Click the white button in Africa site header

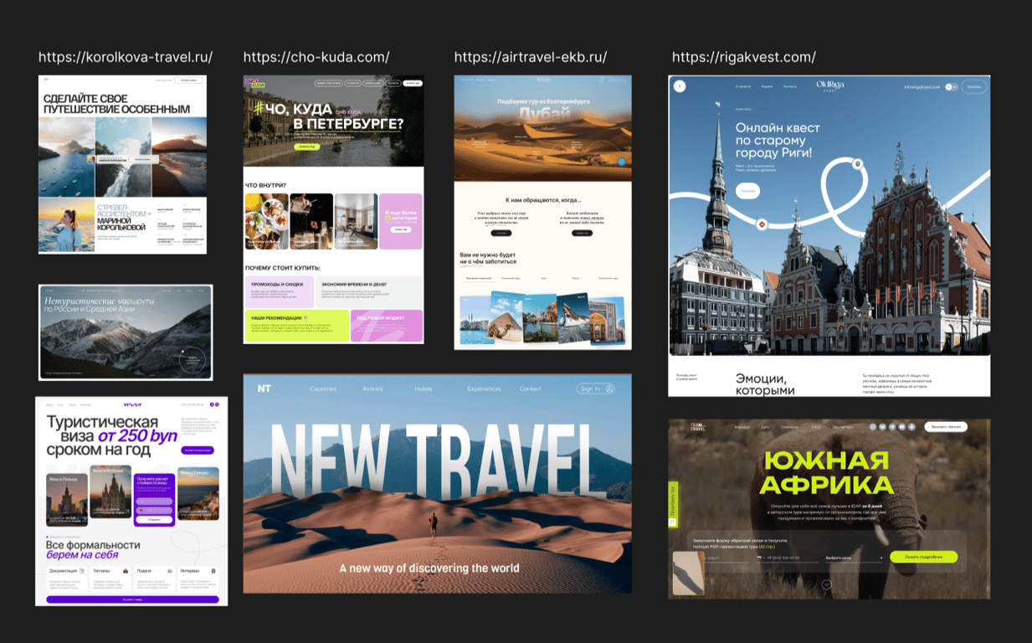coord(946,427)
